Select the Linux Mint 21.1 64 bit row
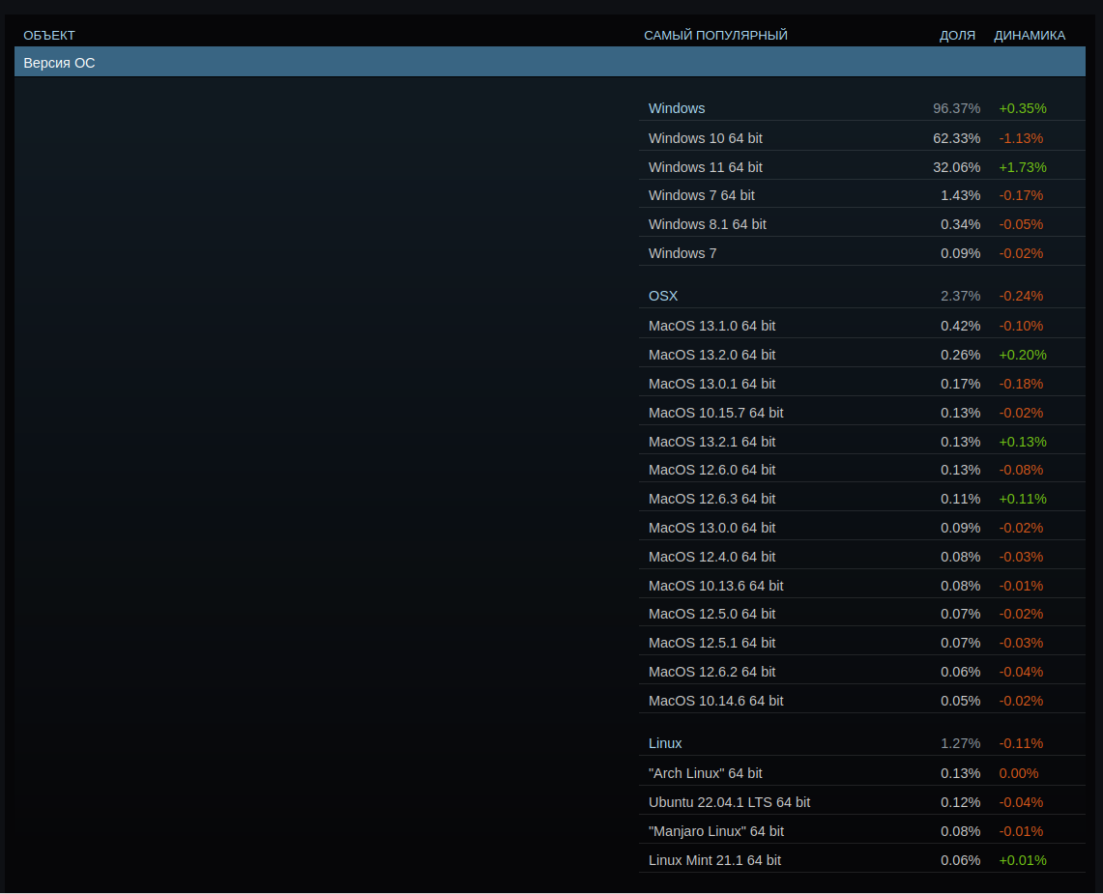This screenshot has width=1103, height=894. tap(861, 859)
